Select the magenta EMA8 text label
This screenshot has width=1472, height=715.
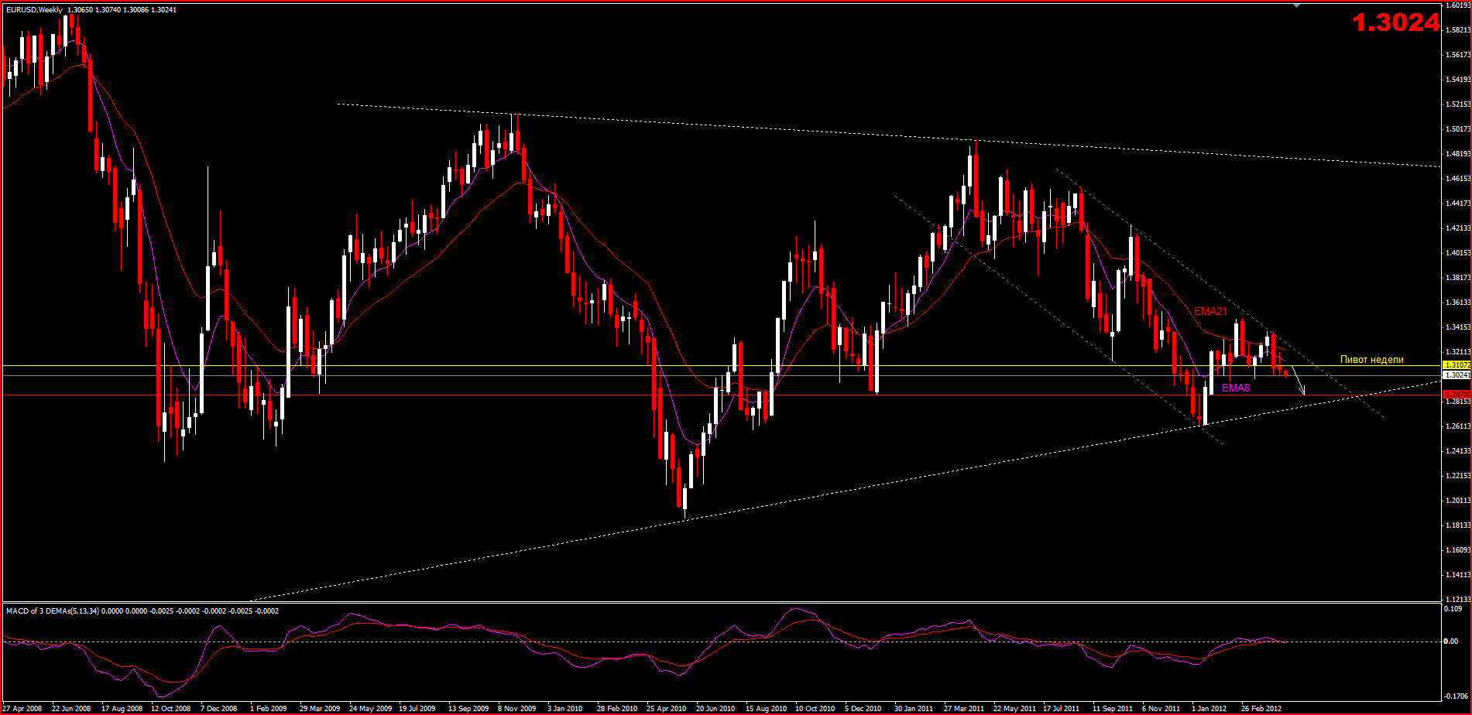click(x=1236, y=388)
